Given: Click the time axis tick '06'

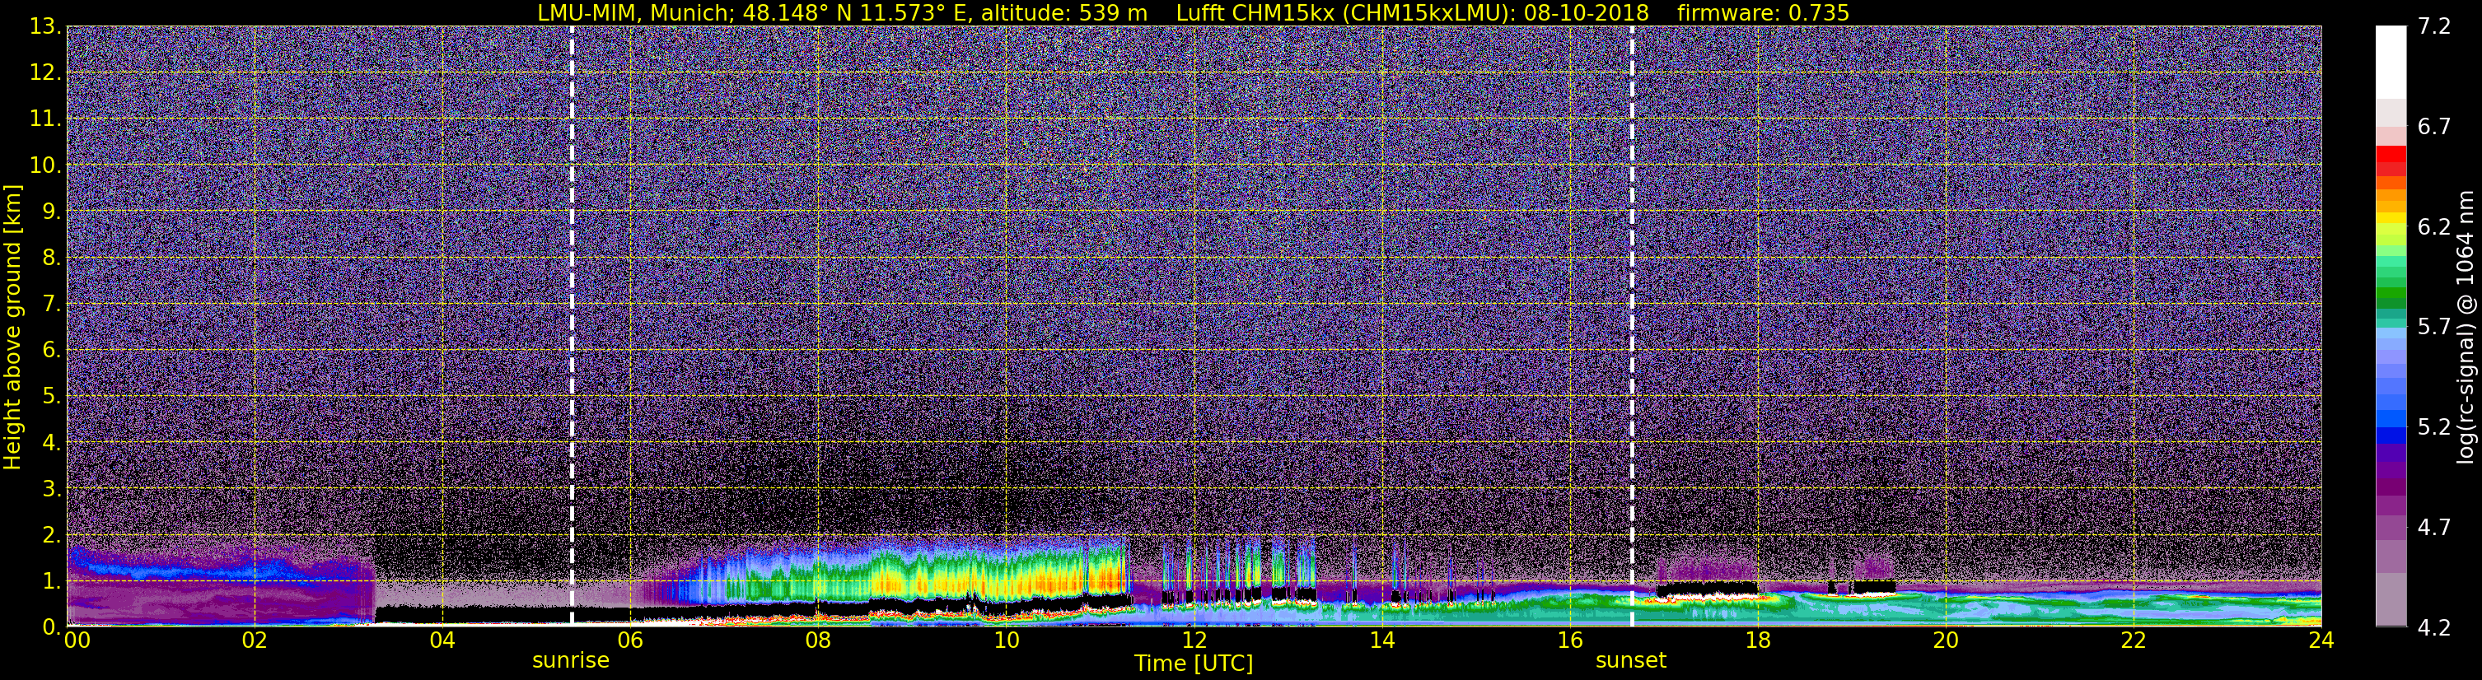Looking at the screenshot, I should click(x=630, y=640).
